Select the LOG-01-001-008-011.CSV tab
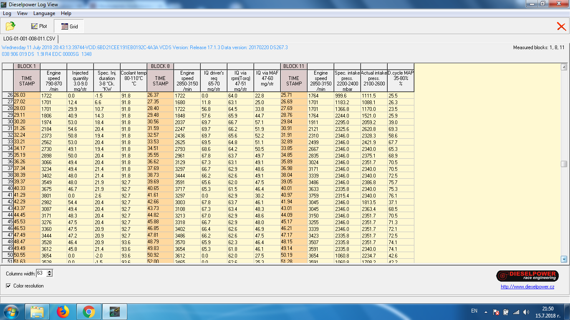Screen dimensions: 570x320 pyautogui.click(x=29, y=39)
